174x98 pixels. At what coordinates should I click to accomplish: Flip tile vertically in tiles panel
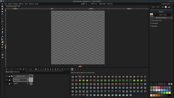tap(83, 69)
